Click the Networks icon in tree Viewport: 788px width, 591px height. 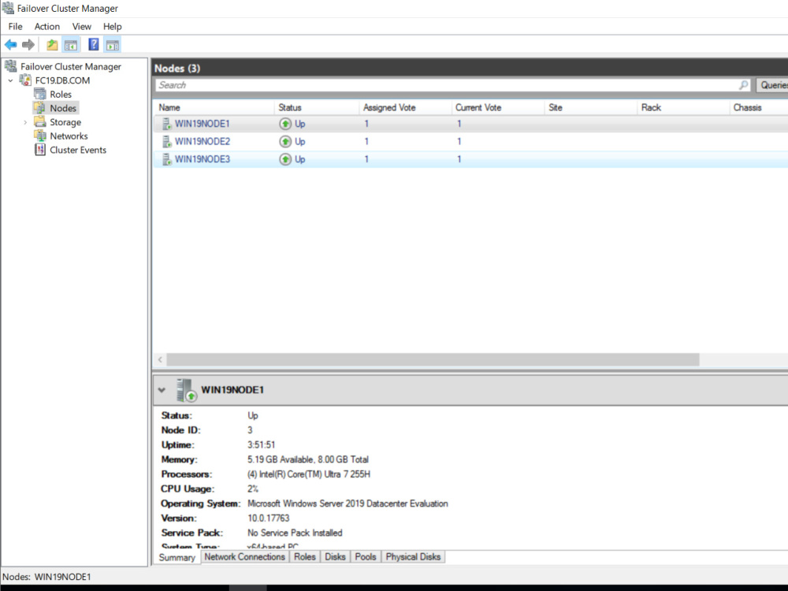point(40,136)
